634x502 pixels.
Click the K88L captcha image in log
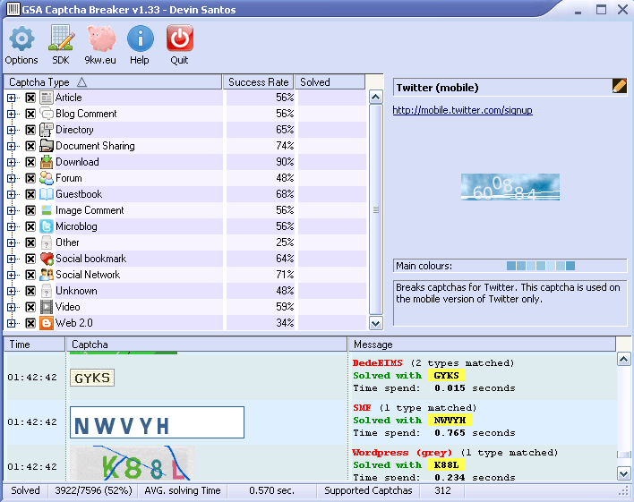[x=132, y=464]
